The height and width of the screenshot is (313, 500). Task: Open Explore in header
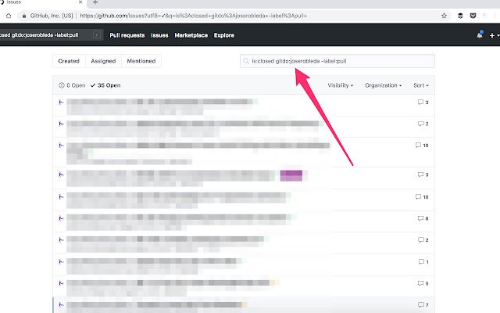[224, 35]
